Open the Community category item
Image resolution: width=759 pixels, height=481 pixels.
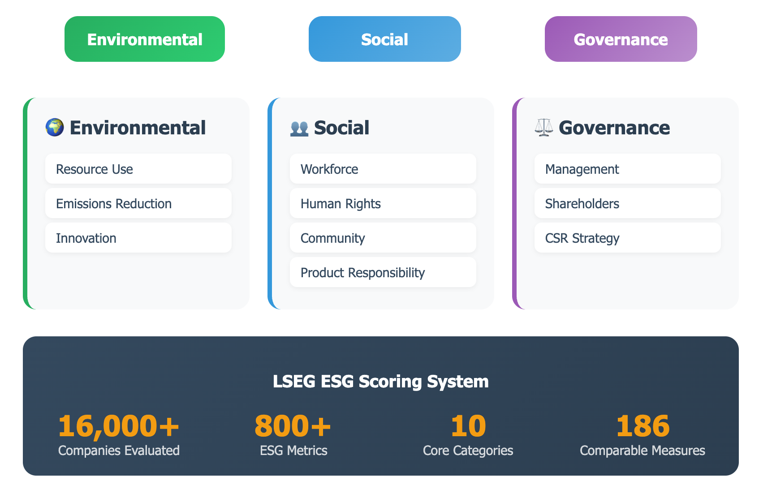tap(383, 238)
